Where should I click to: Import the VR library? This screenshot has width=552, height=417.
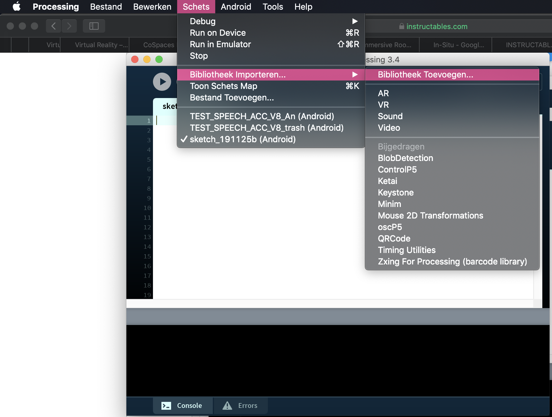(452, 105)
